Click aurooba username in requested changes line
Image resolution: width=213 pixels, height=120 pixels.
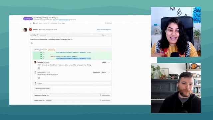36,30
